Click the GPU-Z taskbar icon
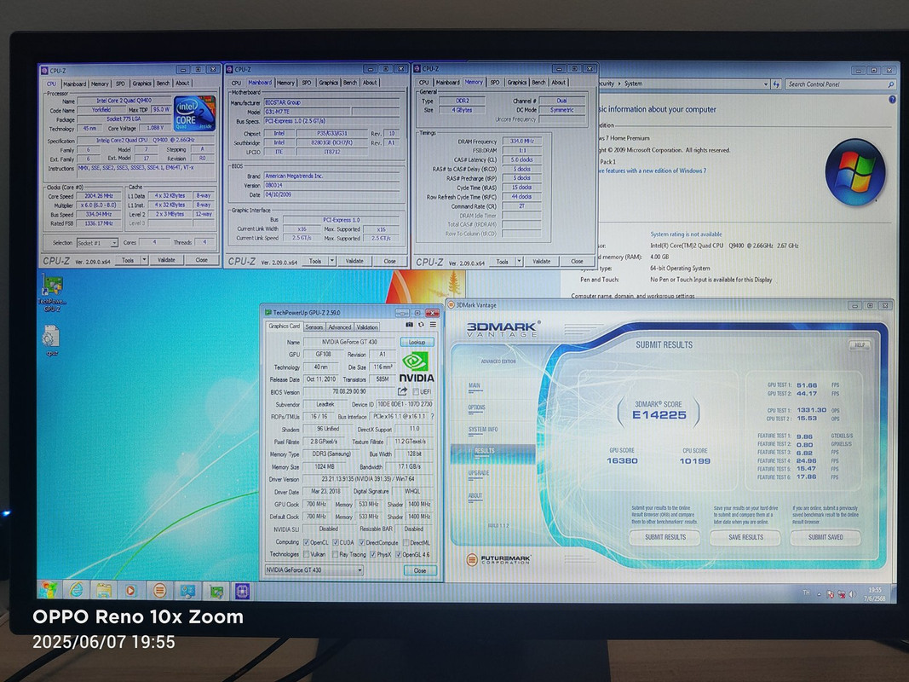 coord(216,592)
